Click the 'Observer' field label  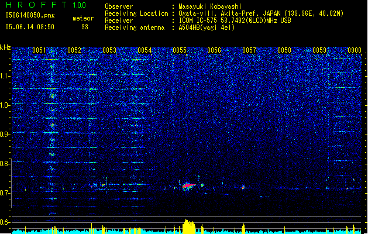click(x=119, y=6)
